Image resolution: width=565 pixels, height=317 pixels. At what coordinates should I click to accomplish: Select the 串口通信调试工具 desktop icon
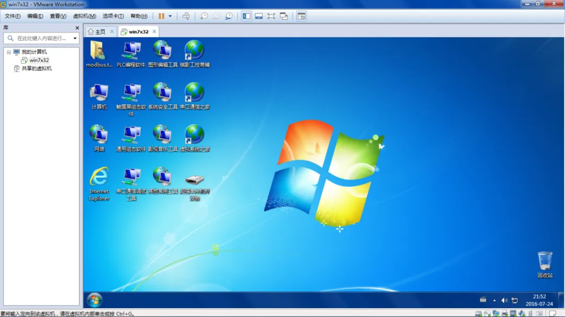click(x=131, y=184)
